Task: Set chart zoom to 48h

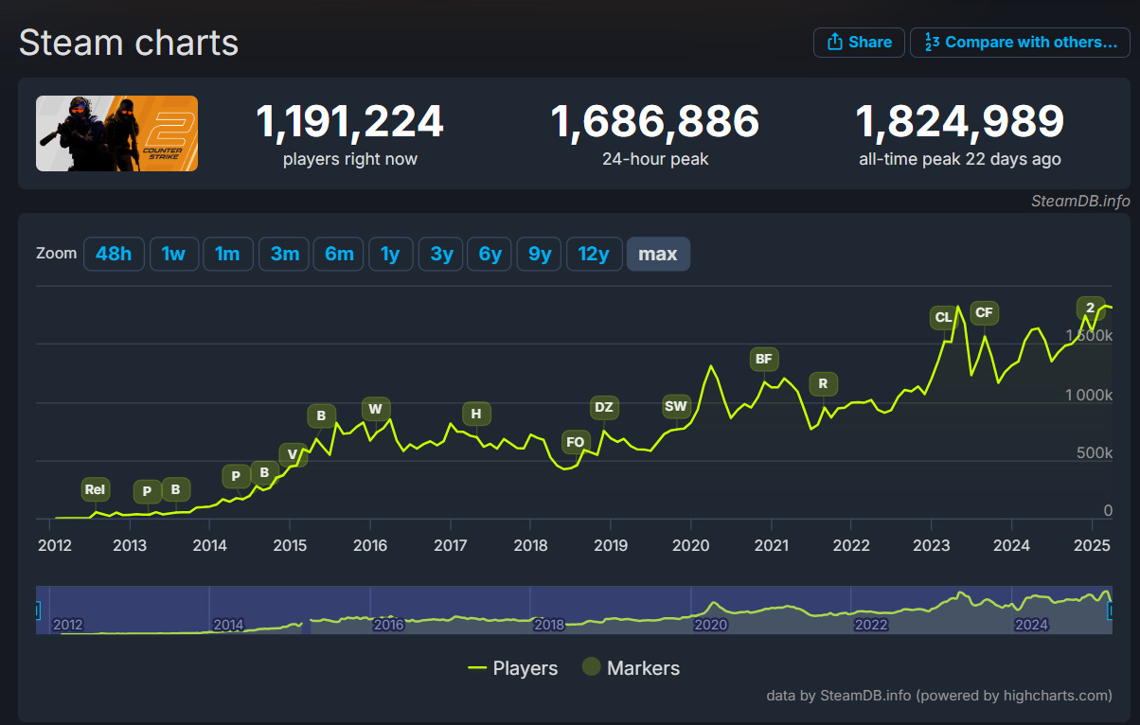Action: click(114, 254)
